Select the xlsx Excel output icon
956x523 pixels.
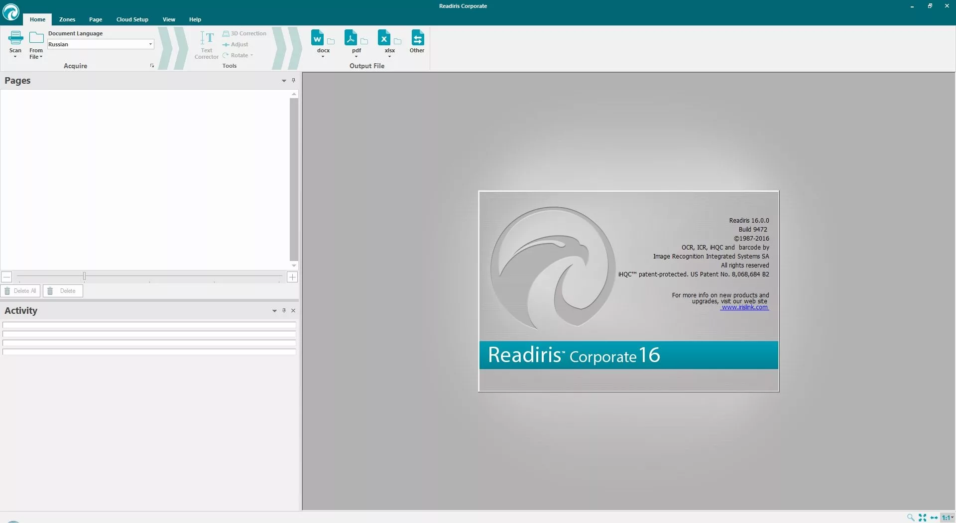(x=384, y=38)
